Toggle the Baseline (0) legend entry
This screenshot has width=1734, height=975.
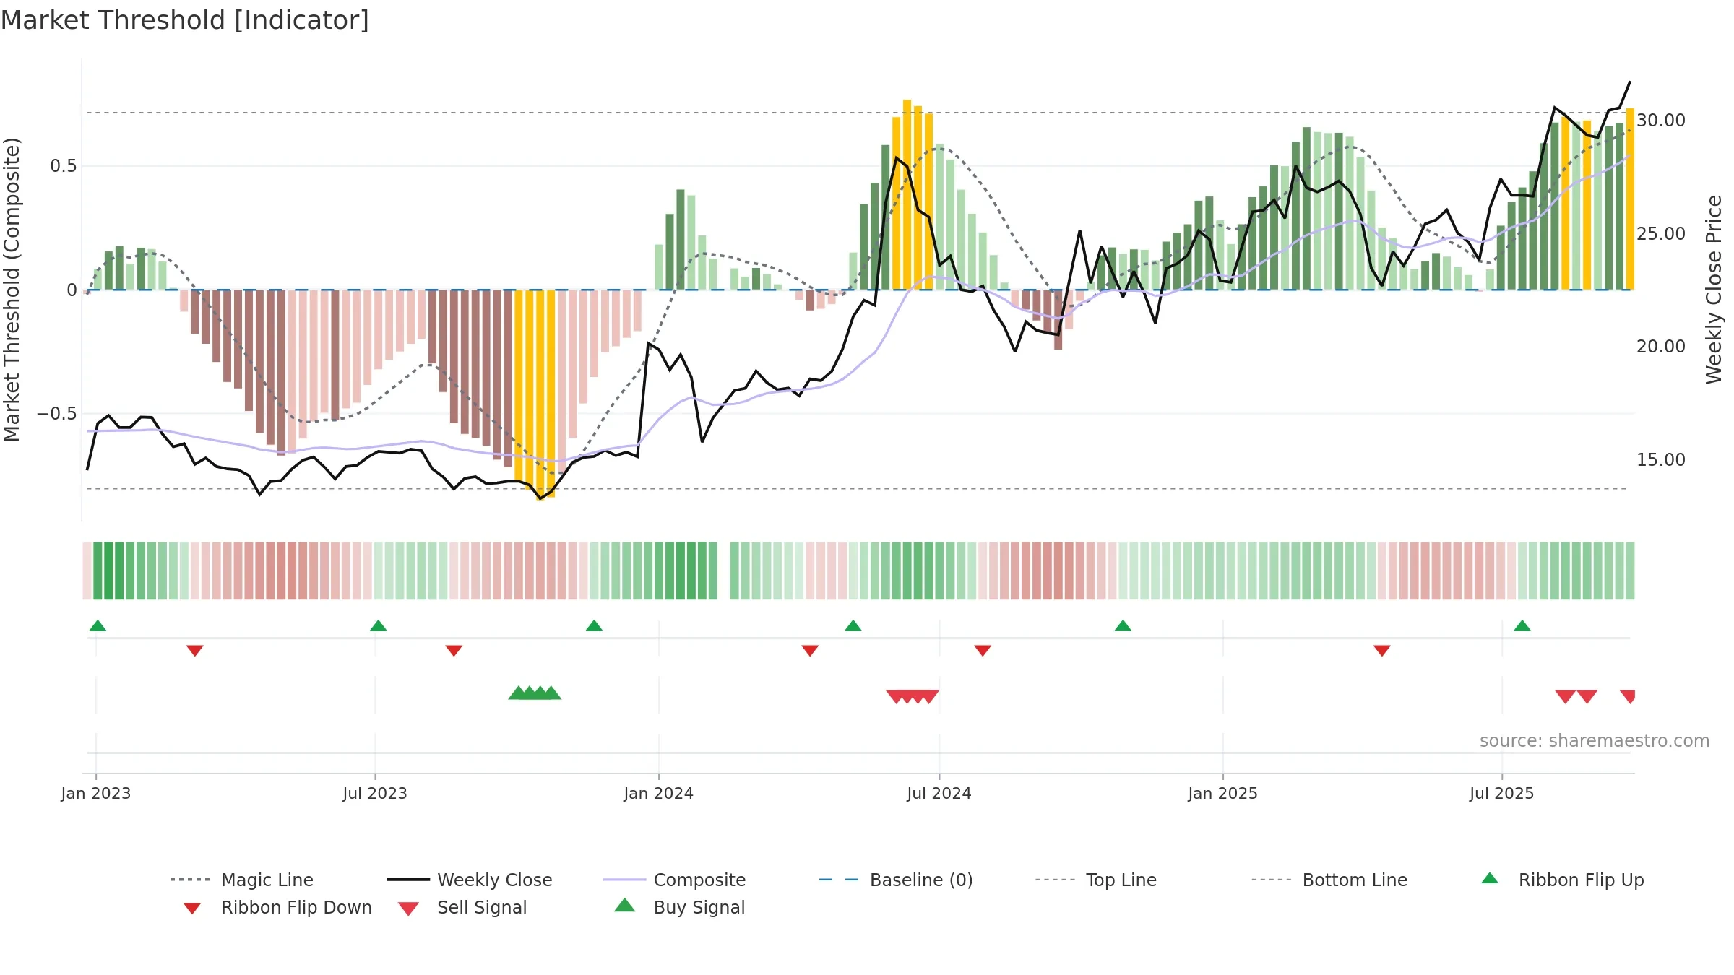896,880
